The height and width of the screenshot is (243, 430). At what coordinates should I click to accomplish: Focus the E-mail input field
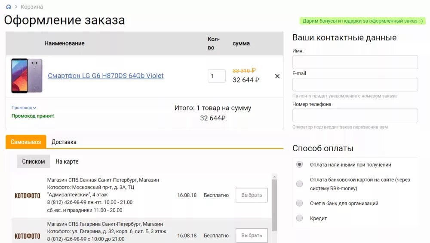point(355,85)
